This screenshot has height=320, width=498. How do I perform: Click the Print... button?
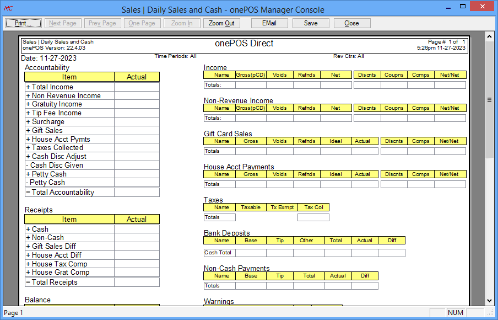tap(23, 23)
